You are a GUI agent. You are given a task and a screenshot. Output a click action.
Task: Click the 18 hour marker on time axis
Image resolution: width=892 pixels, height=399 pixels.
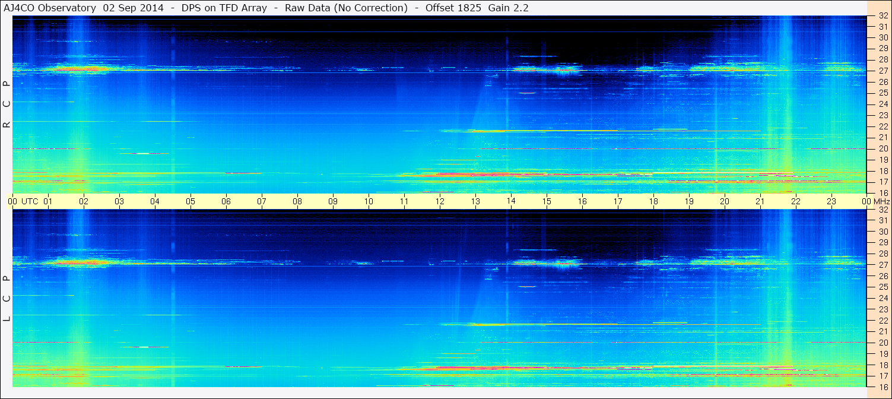click(653, 201)
